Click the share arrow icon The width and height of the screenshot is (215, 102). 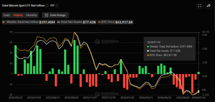coord(209,6)
